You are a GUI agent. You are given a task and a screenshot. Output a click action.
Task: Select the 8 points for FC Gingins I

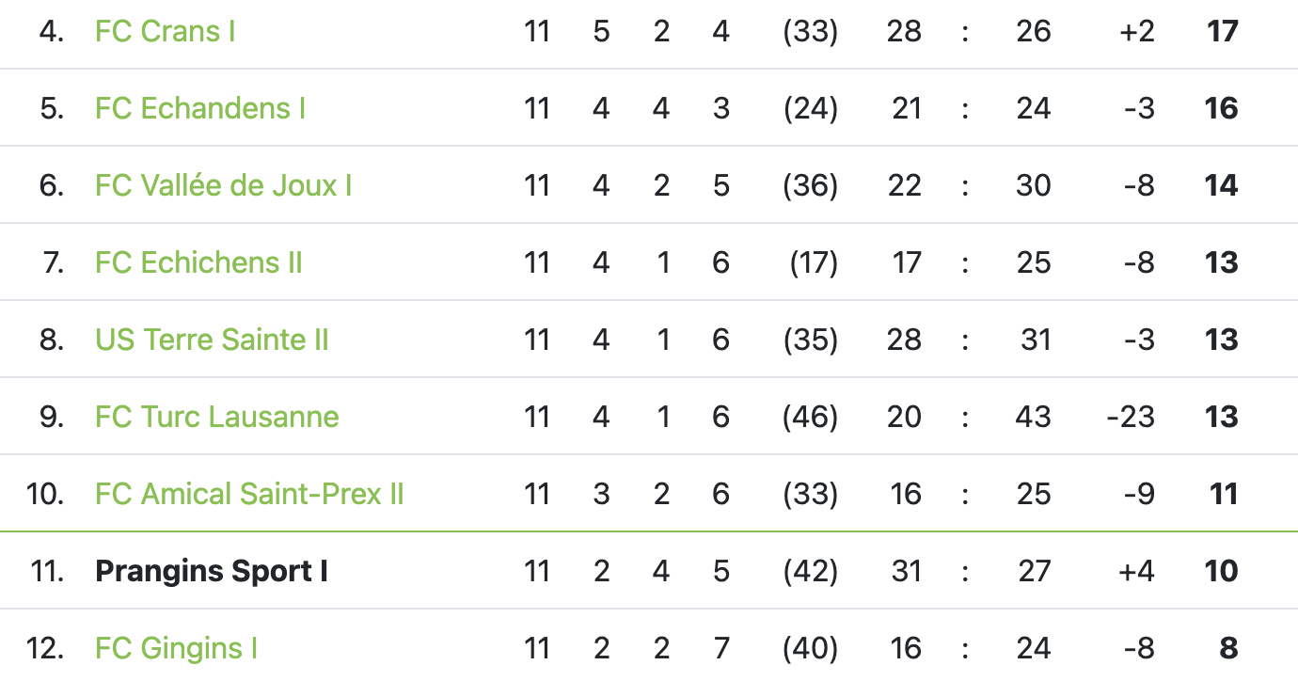coord(1228,648)
